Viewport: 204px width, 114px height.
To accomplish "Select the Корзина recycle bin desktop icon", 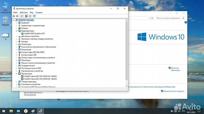I will tap(5, 21).
